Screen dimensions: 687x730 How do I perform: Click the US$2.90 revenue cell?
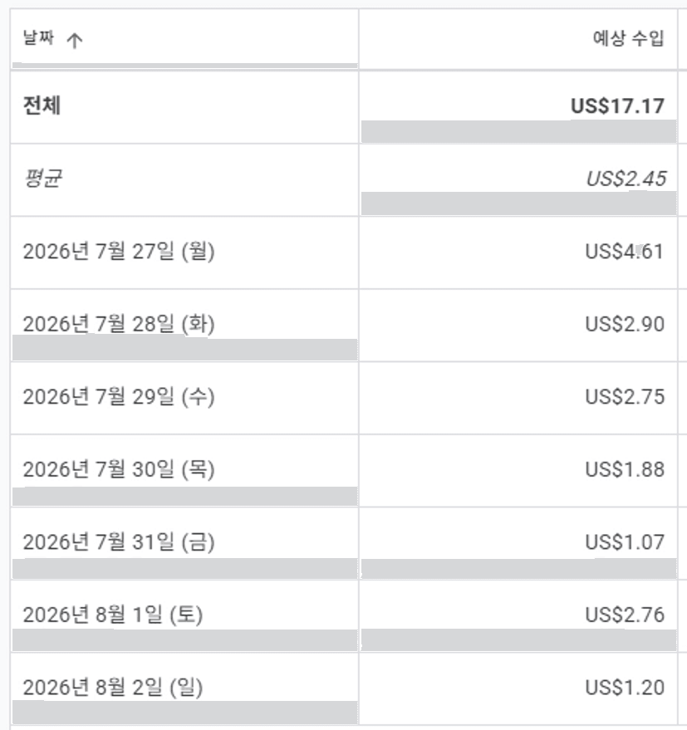tap(625, 325)
